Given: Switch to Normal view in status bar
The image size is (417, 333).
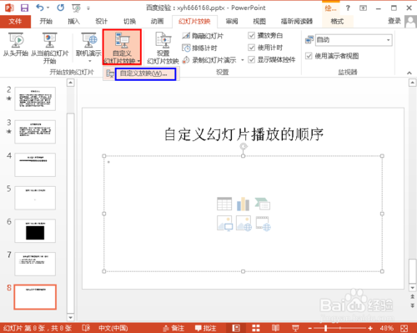Looking at the screenshot, I should click(236, 328).
